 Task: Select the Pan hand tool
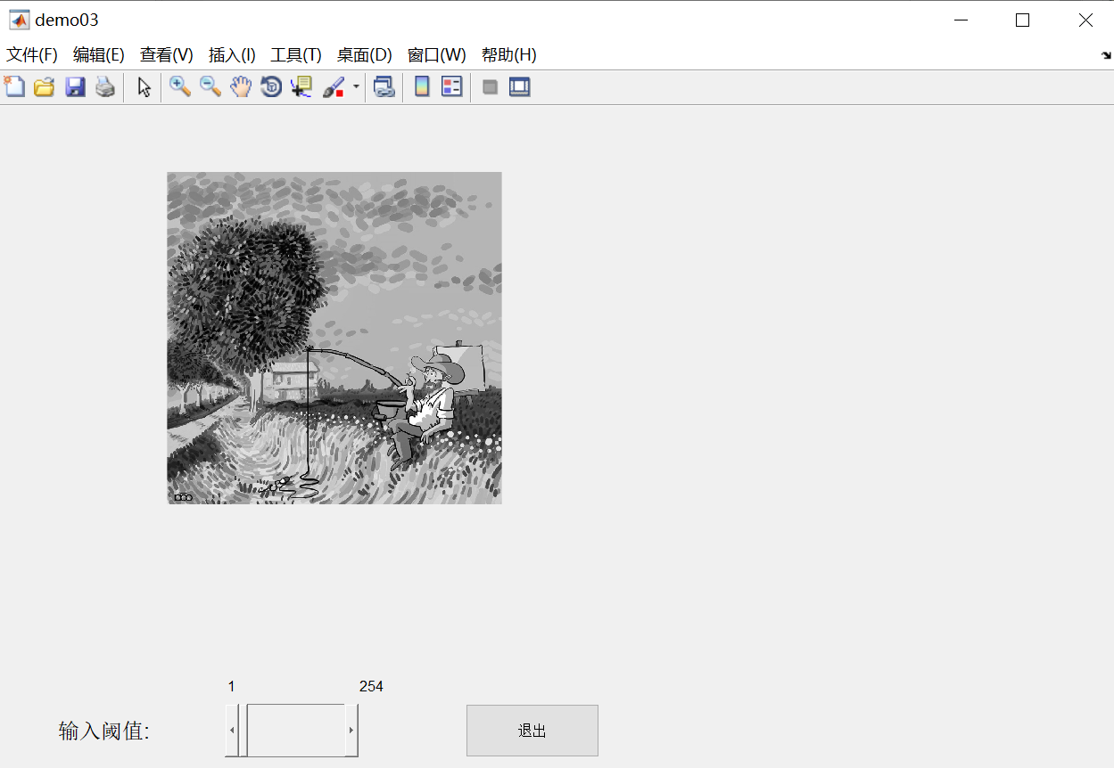coord(241,86)
